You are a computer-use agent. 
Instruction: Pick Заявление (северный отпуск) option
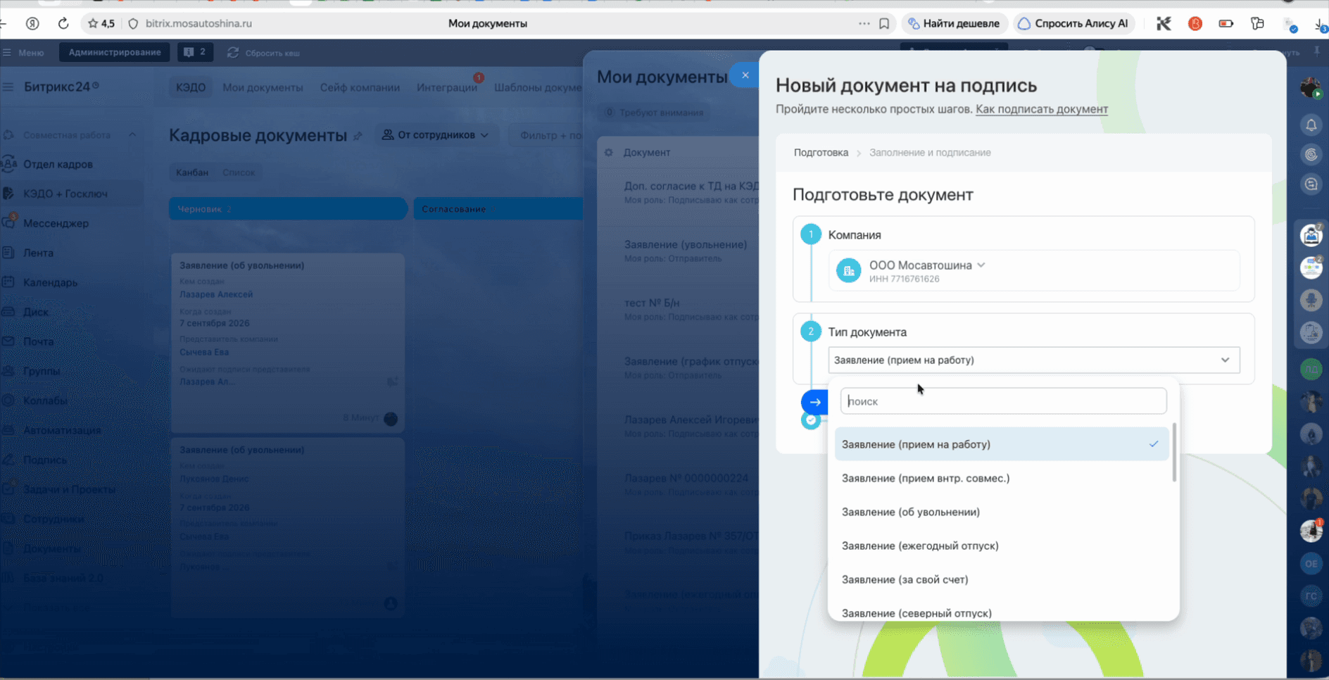click(x=1001, y=612)
